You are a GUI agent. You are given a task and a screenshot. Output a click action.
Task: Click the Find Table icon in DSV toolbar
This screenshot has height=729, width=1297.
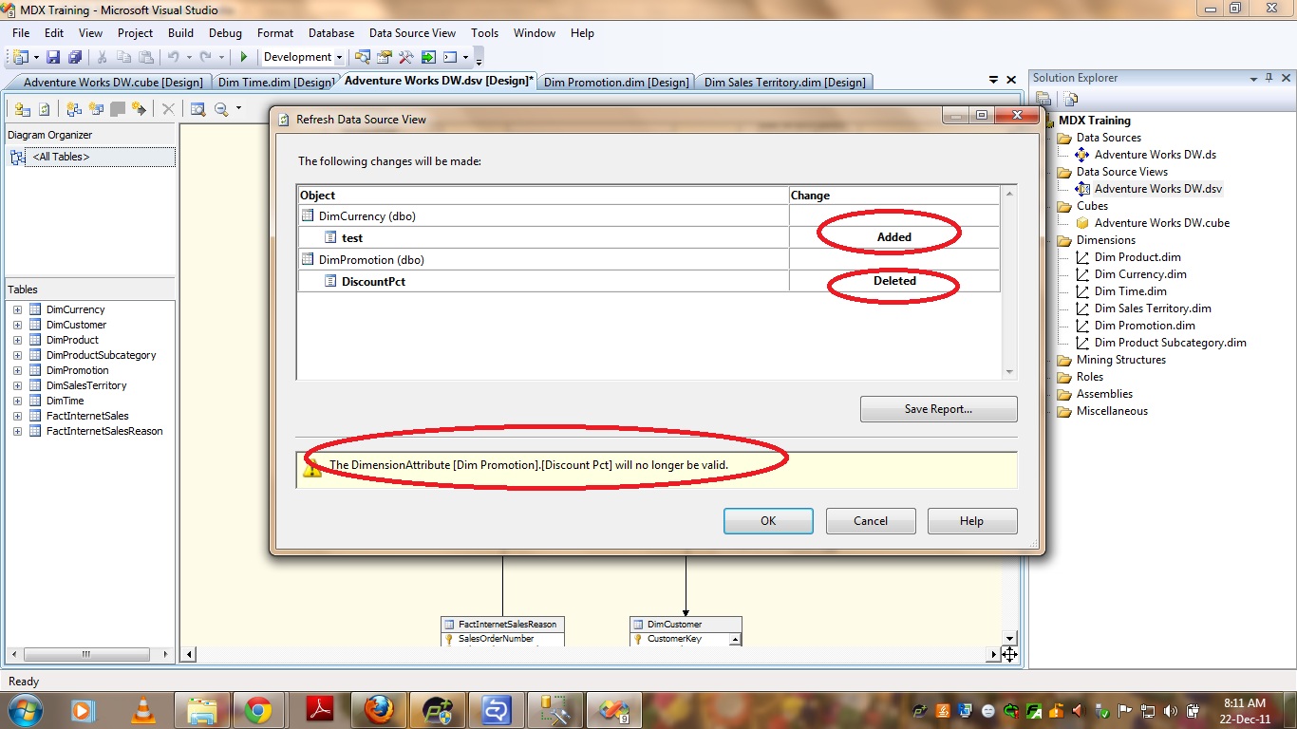click(197, 109)
